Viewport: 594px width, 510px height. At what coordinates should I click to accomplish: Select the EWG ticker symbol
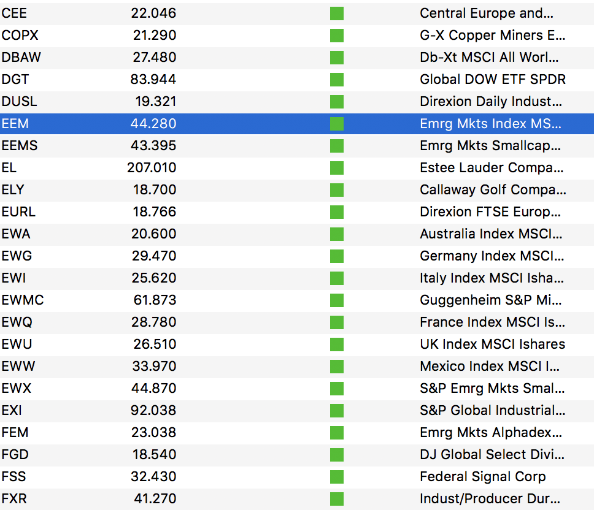coord(17,256)
